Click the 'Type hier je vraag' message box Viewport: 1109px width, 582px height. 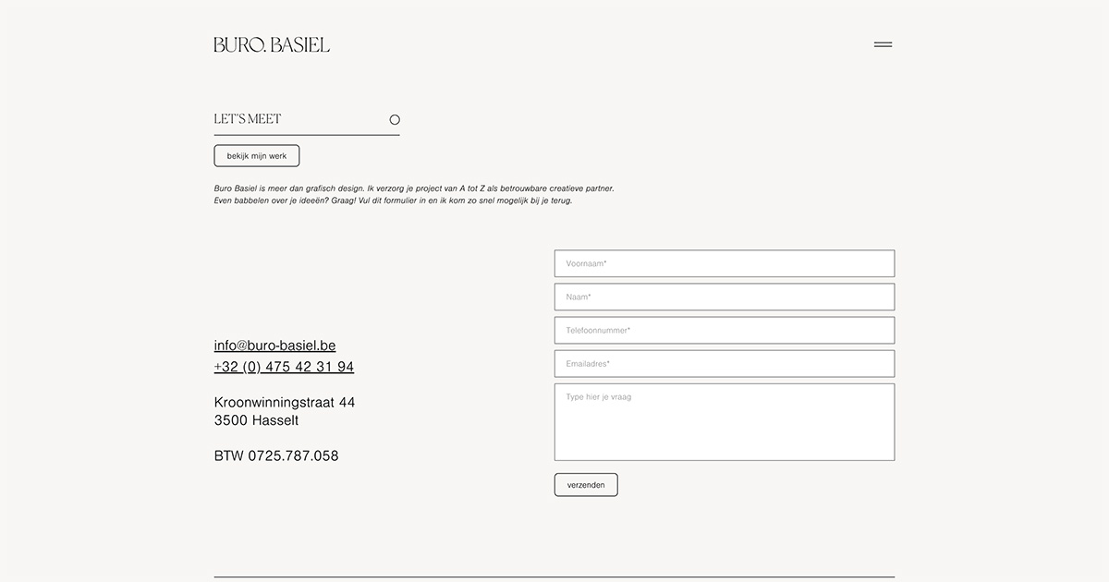(724, 422)
